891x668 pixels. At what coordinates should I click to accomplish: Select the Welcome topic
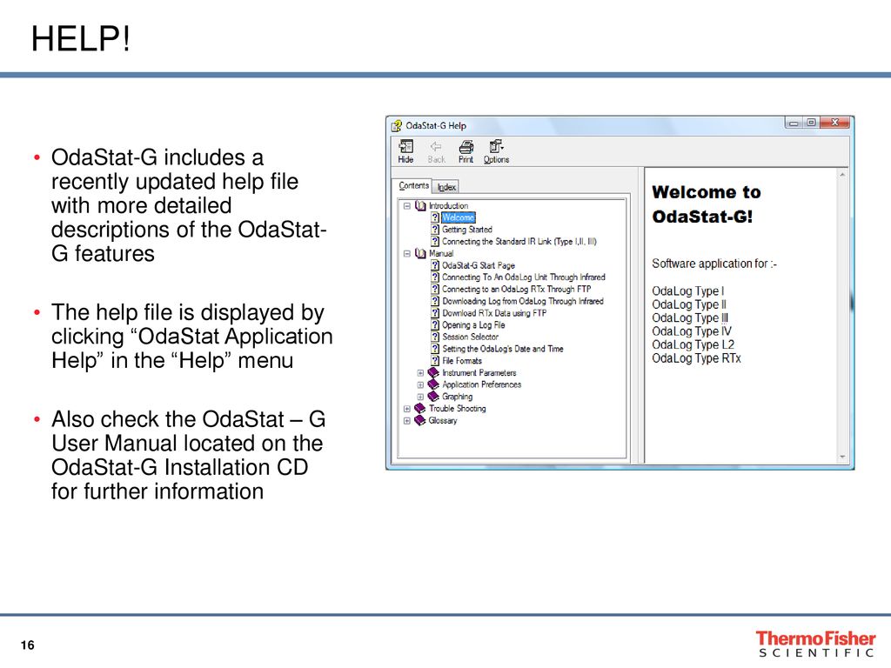coord(458,217)
